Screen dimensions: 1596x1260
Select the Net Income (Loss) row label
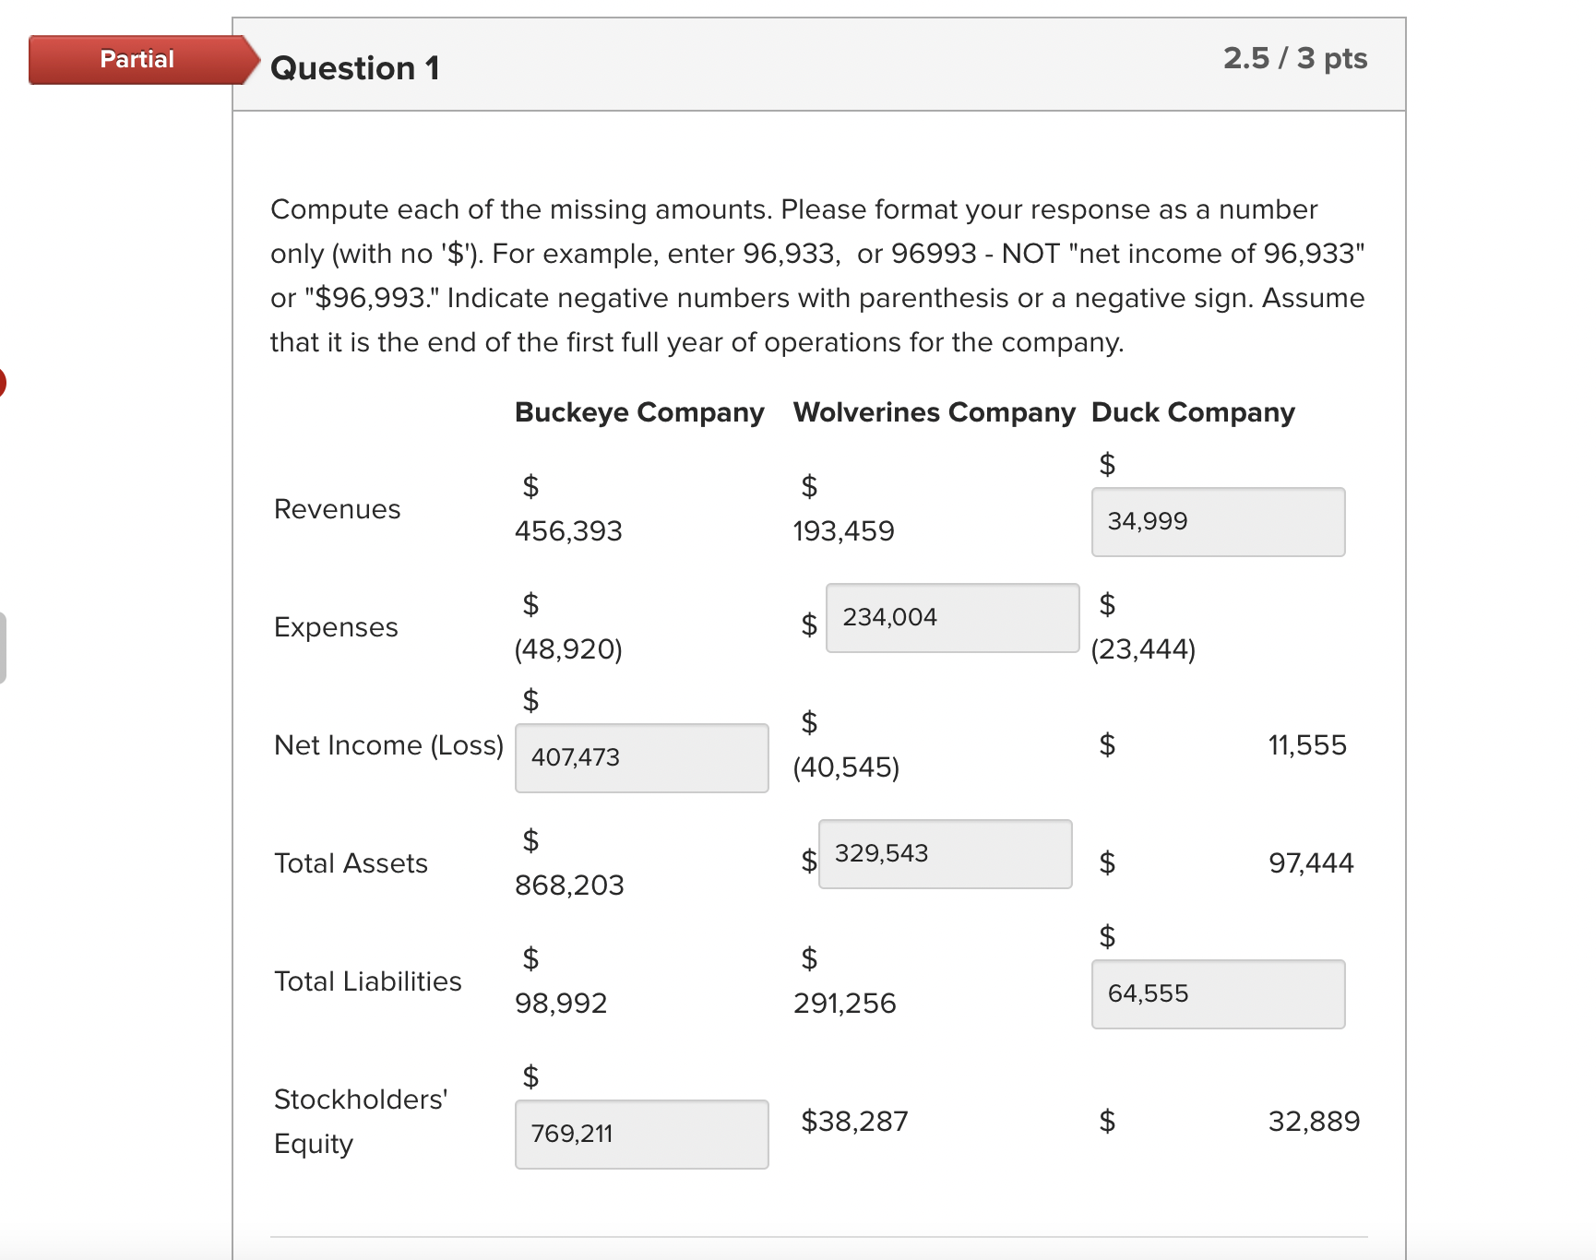[x=387, y=745]
